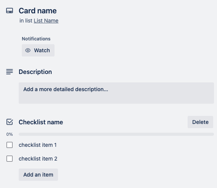
Task: Click the 'in list' text under card title
Action: click(26, 21)
